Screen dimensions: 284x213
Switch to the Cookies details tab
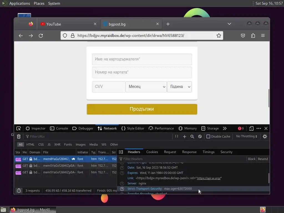click(x=152, y=152)
